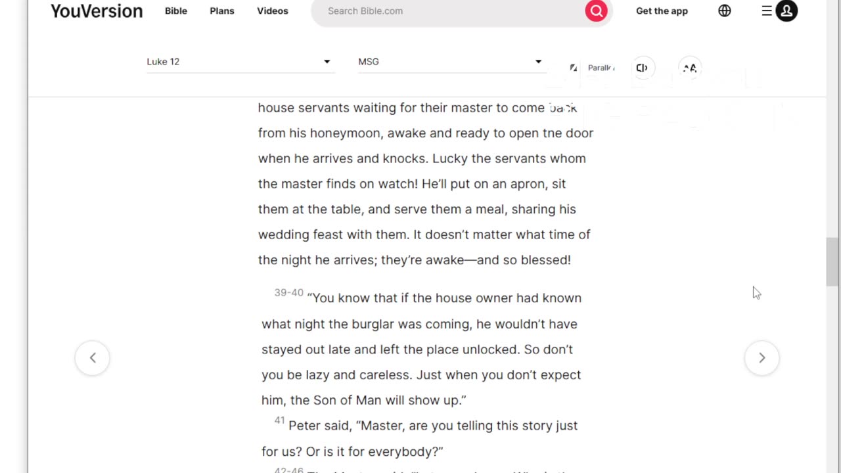
Task: Click text "him, the Son of Man will show up"
Action: tap(361, 400)
